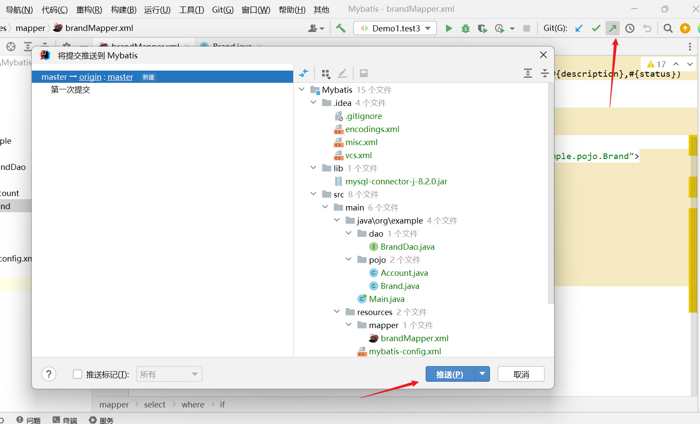Click next highlighted error down arrow
700x424 pixels.
click(690, 64)
